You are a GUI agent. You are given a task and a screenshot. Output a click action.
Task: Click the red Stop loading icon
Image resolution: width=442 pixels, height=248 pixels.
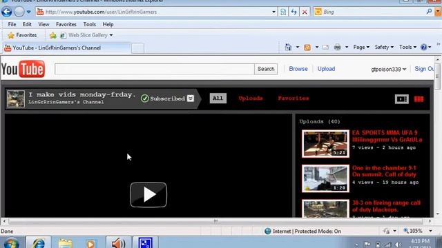[x=305, y=12]
